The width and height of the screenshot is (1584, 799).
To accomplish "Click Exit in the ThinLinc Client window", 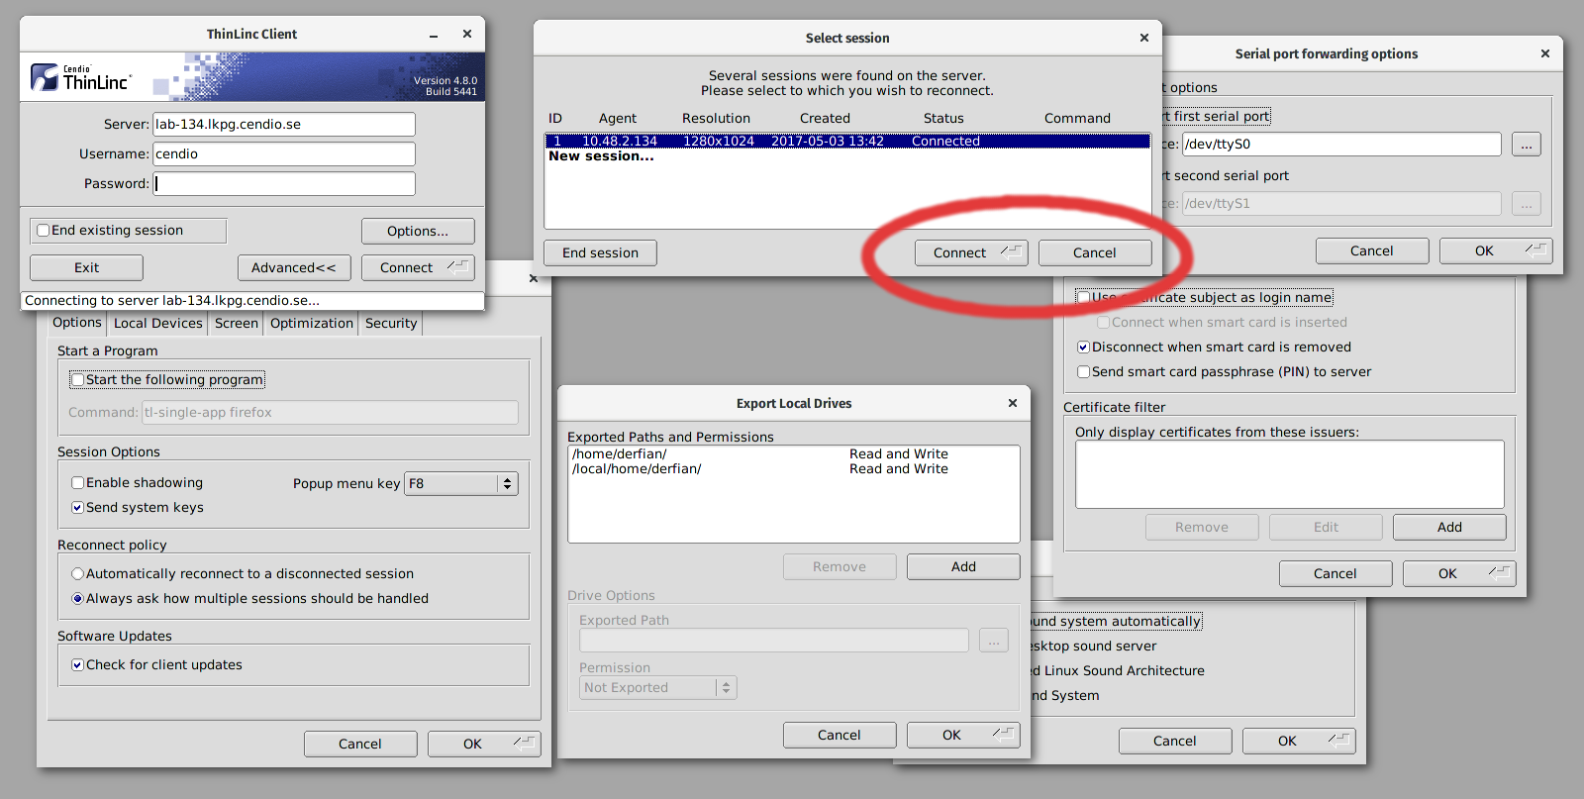I will click(87, 268).
